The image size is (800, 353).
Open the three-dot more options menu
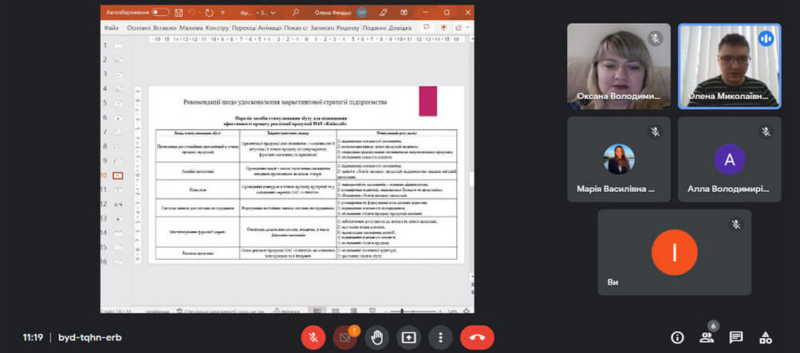[x=440, y=337]
